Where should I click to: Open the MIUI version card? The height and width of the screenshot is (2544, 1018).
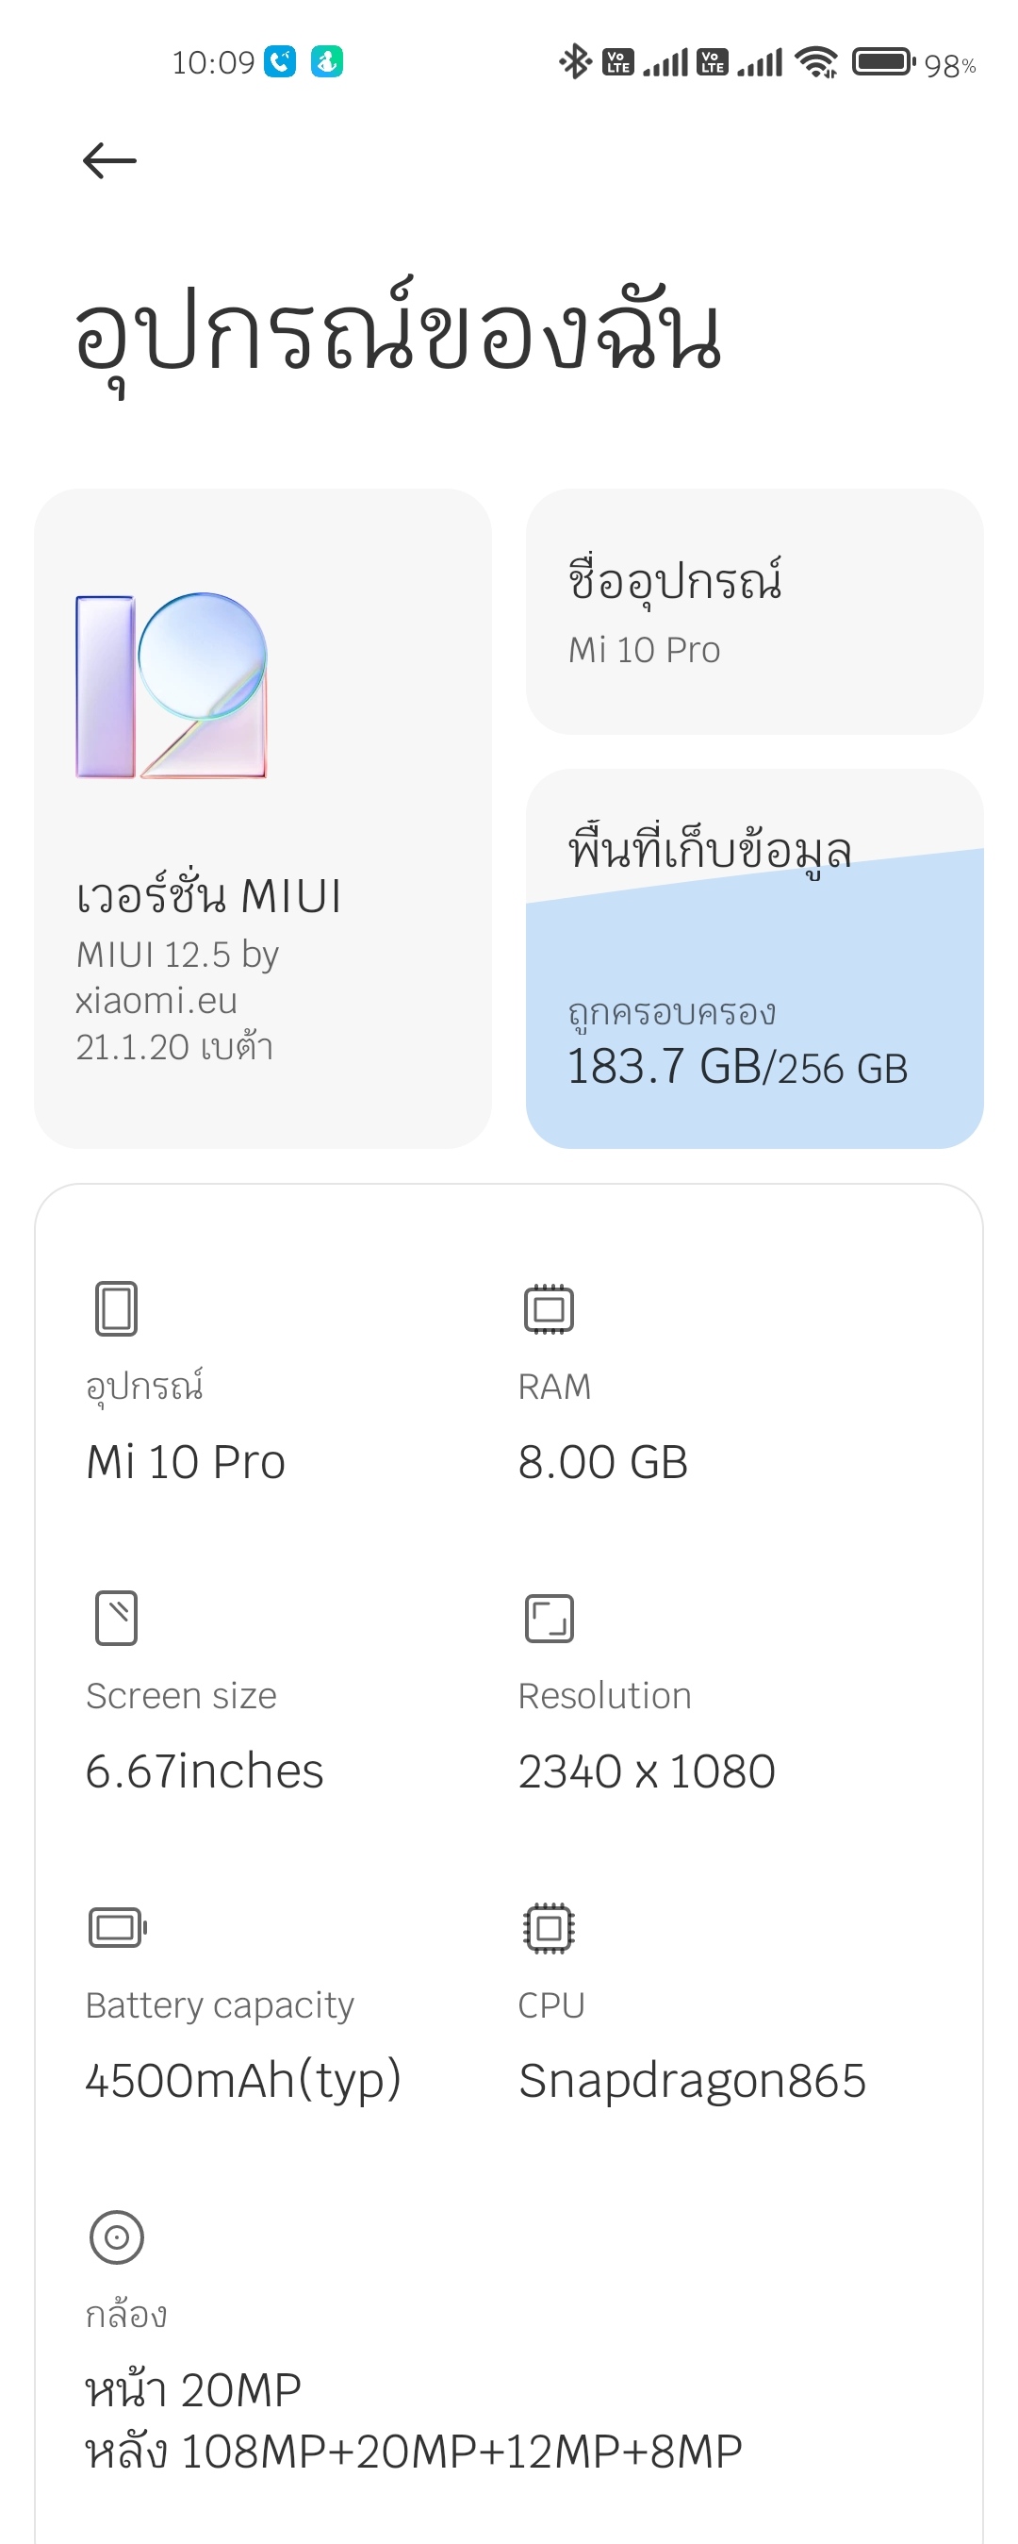(262, 818)
